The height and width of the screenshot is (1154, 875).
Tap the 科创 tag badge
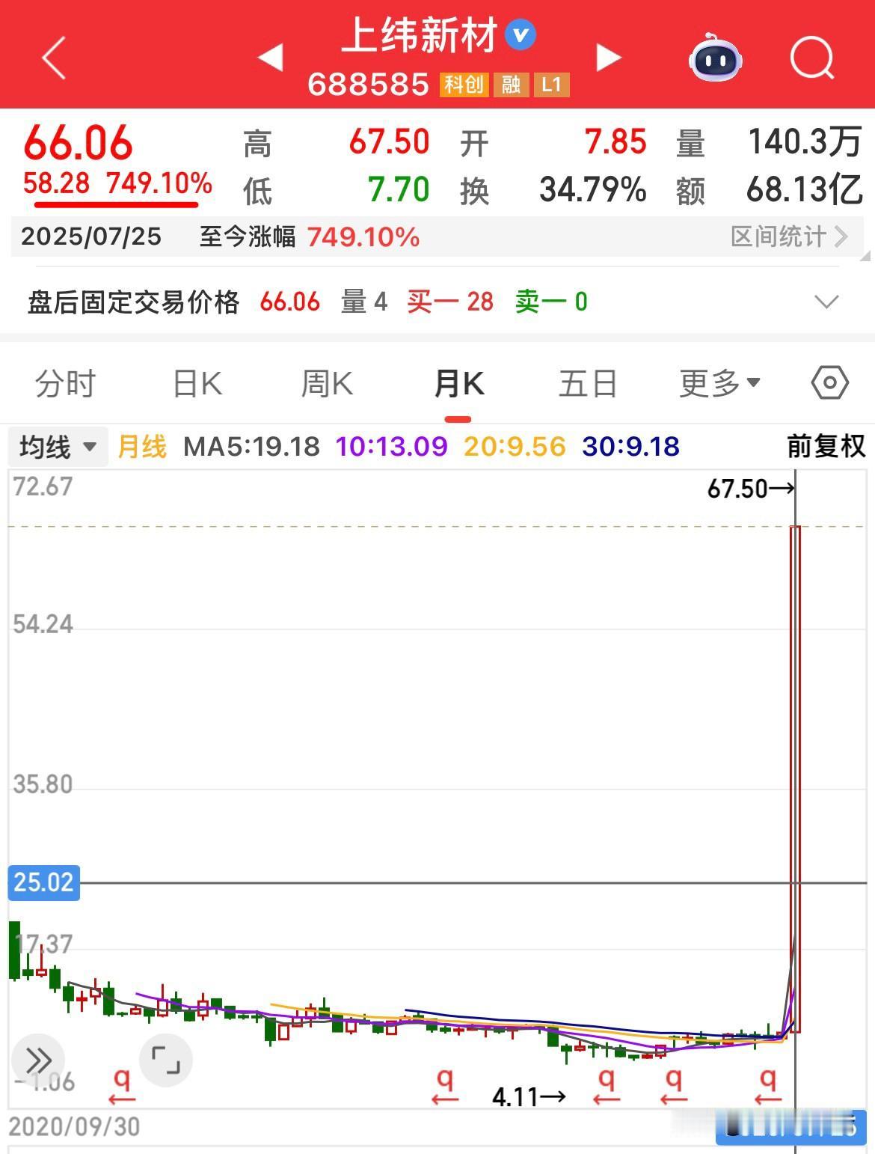pyautogui.click(x=464, y=85)
